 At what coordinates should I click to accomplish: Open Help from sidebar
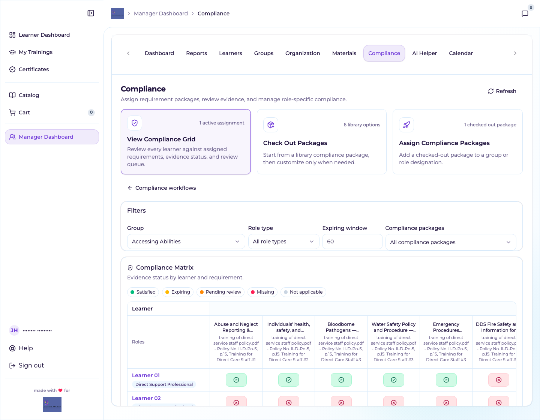tap(52, 348)
